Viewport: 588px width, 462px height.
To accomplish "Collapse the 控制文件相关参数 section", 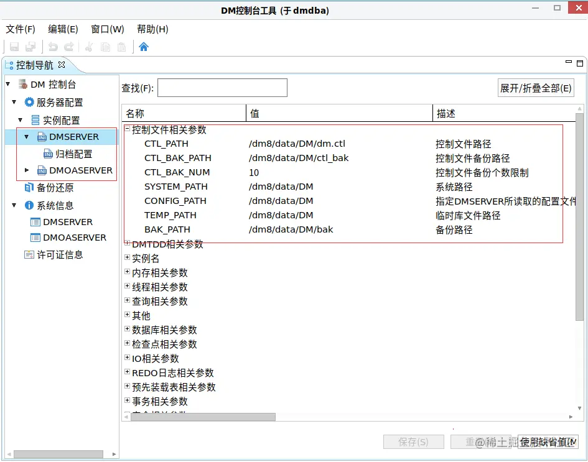I will pos(128,129).
